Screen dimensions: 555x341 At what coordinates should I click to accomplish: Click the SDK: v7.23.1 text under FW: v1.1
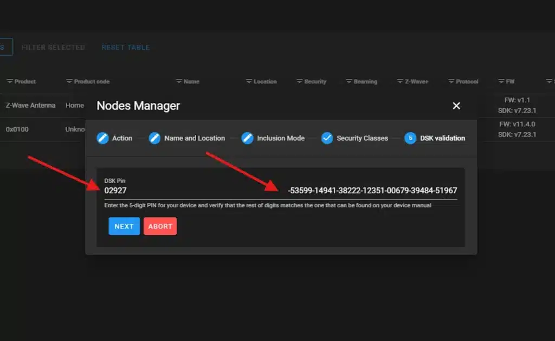[x=517, y=110]
